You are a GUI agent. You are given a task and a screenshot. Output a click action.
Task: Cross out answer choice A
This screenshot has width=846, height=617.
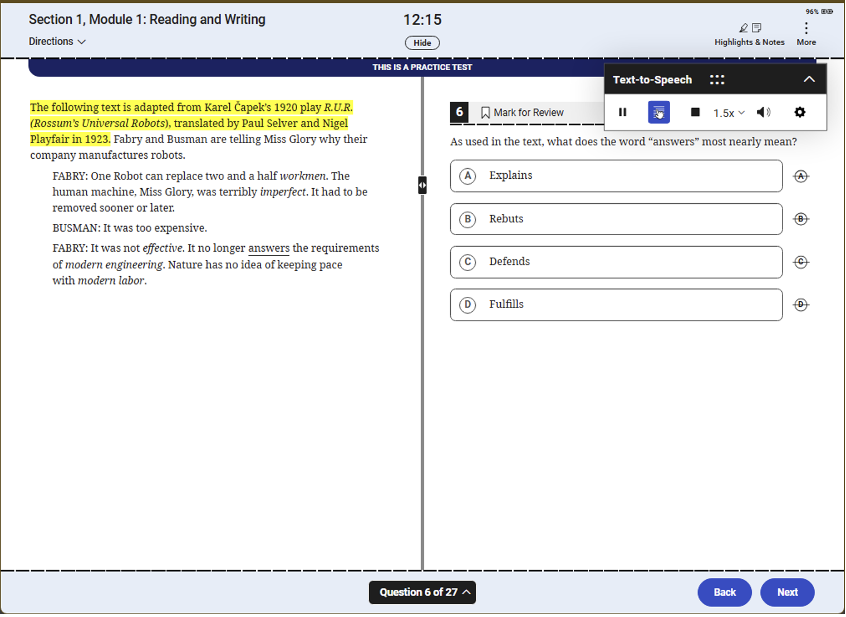800,176
